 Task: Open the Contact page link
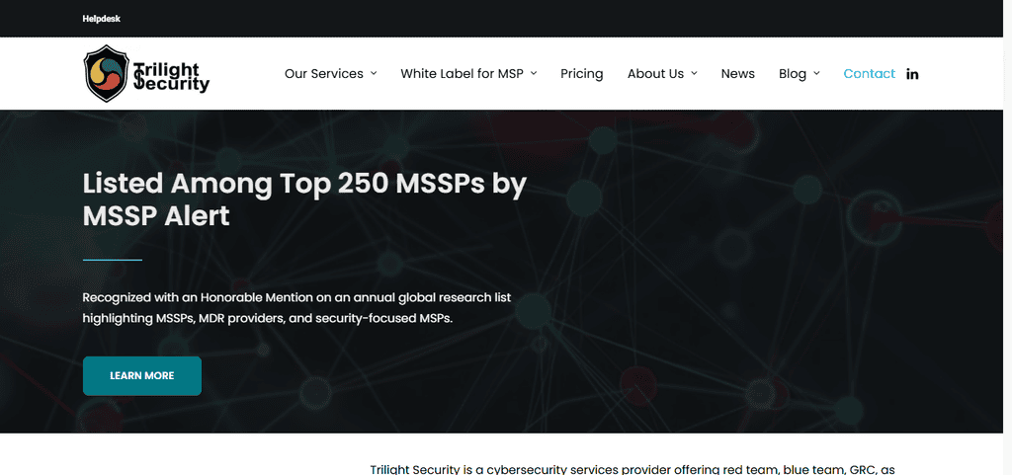870,73
